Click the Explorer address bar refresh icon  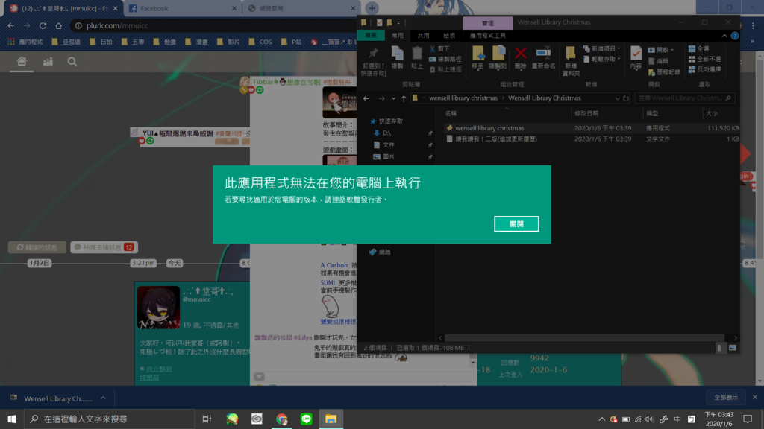pyautogui.click(x=626, y=98)
